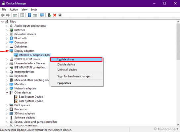
Task: Collapse the Nipu root computer node
Action: click(x=2, y=21)
